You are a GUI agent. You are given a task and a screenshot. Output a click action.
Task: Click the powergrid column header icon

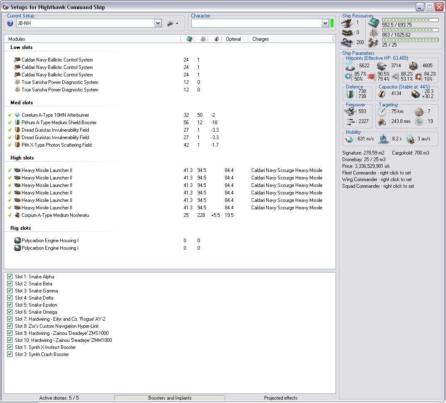203,39
